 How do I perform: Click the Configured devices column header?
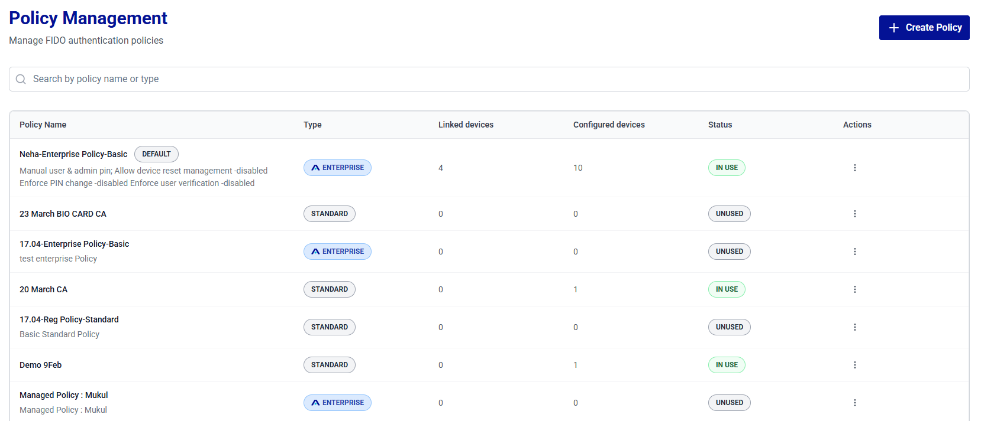tap(609, 125)
